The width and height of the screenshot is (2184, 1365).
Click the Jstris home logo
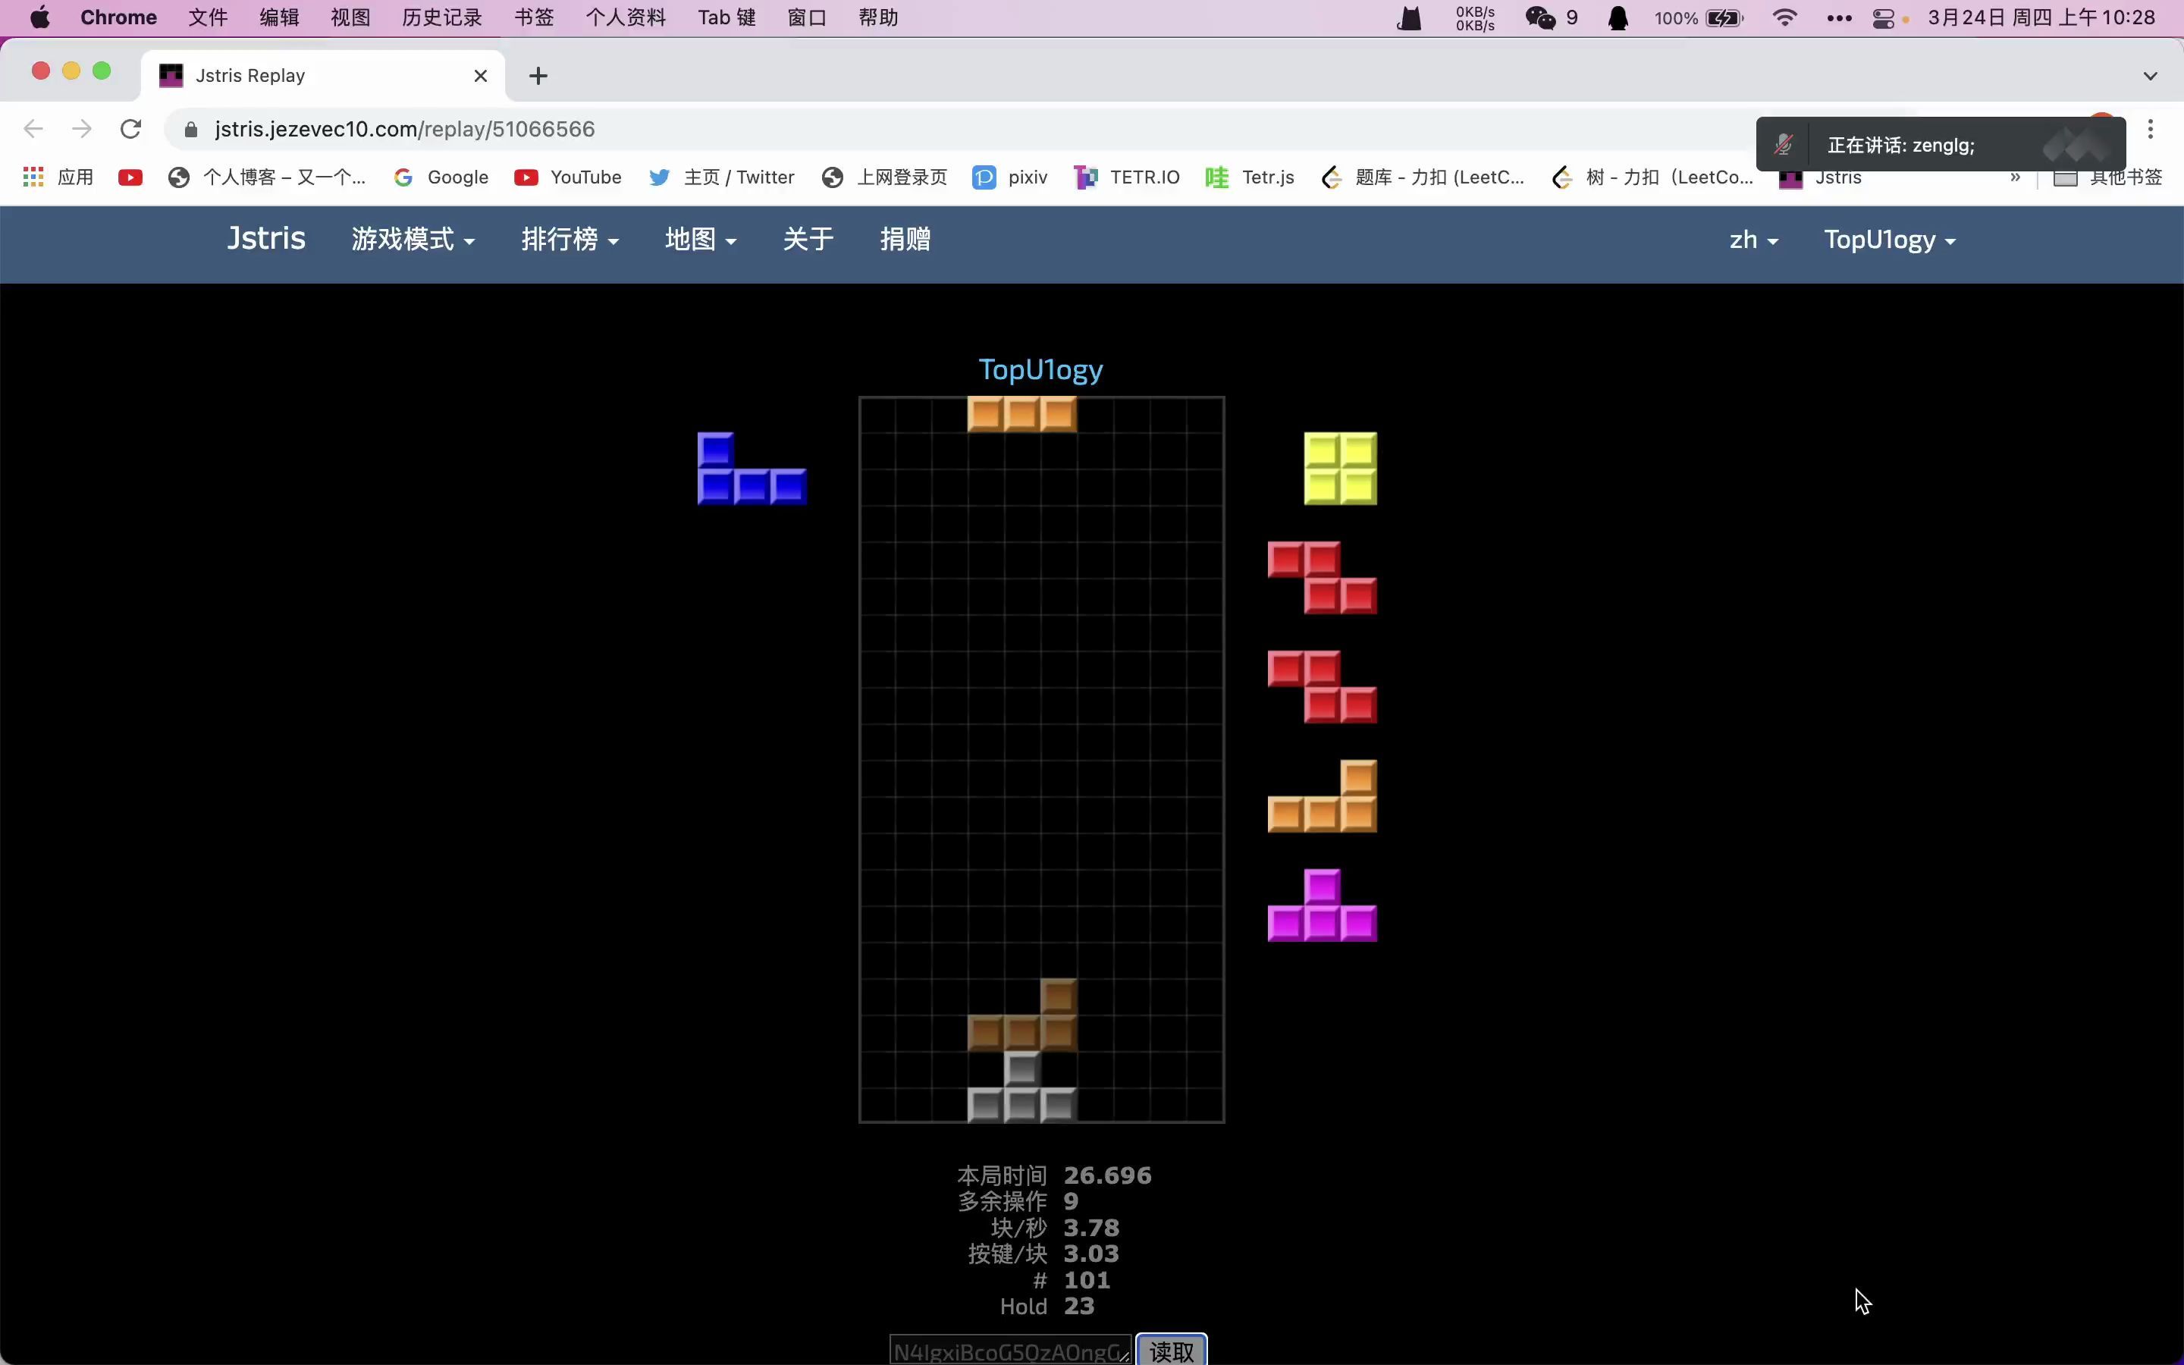click(264, 239)
